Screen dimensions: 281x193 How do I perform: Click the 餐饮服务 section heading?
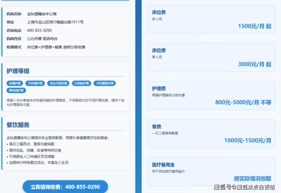[18, 125]
